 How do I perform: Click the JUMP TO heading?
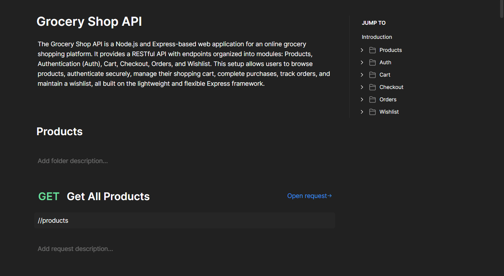pos(374,23)
